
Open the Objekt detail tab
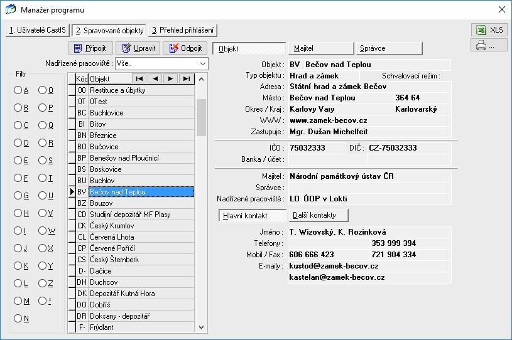pyautogui.click(x=249, y=48)
